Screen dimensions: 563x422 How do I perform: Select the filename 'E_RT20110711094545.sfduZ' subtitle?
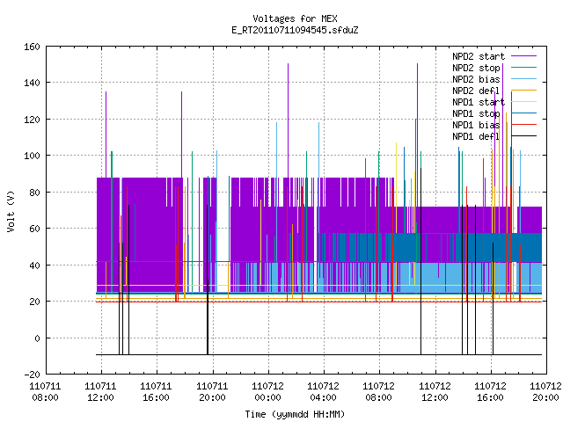[295, 30]
